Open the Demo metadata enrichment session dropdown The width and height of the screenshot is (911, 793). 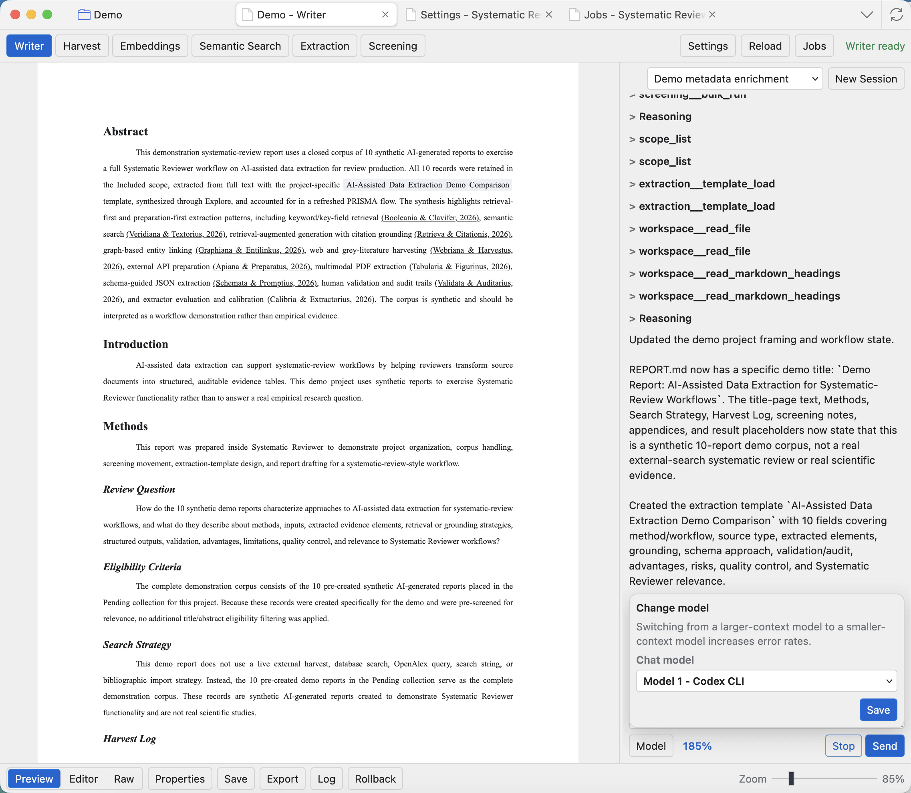735,79
